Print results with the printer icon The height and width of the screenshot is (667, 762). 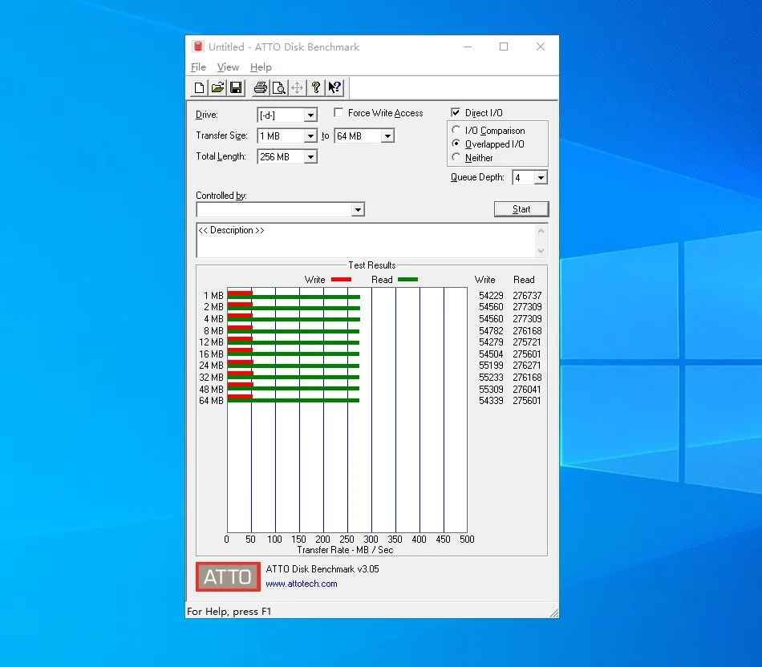(x=261, y=88)
